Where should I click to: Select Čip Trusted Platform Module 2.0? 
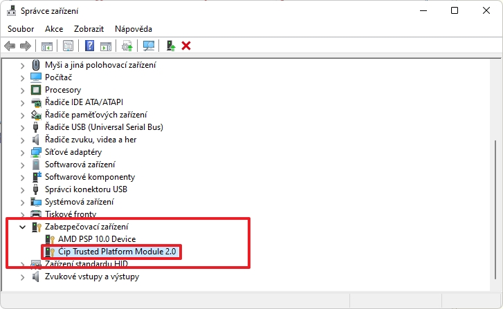click(117, 252)
